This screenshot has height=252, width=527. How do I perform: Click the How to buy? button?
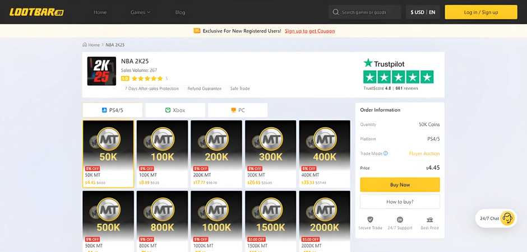tap(400, 202)
